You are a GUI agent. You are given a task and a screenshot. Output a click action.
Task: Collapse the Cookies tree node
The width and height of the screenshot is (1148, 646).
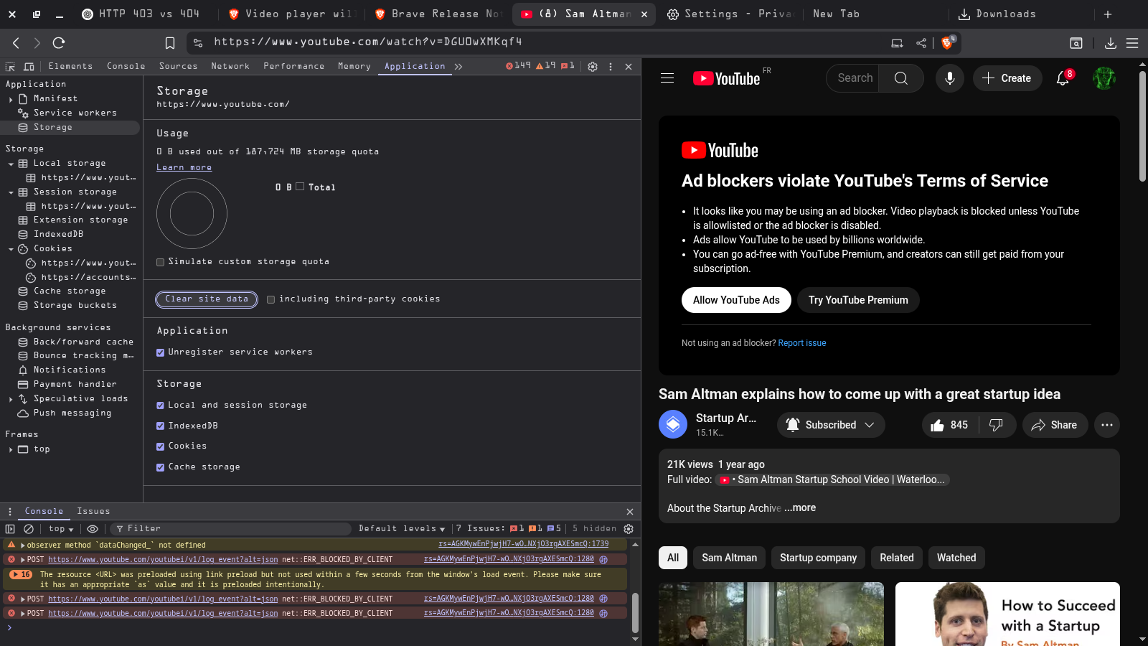tap(11, 249)
